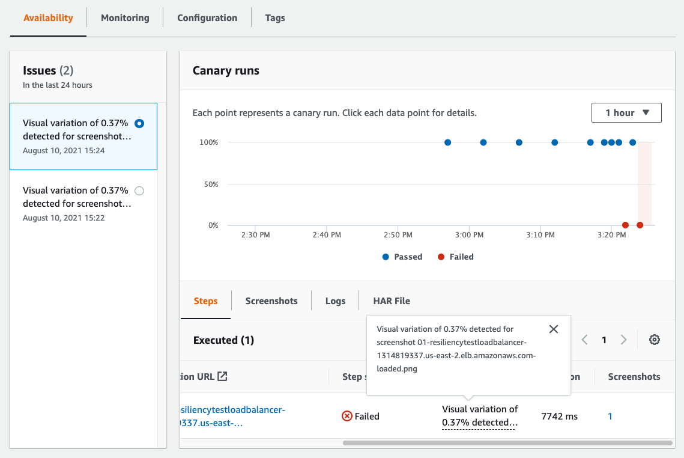The image size is (684, 458).
Task: Click the next page chevron in pagination
Action: [x=623, y=340]
